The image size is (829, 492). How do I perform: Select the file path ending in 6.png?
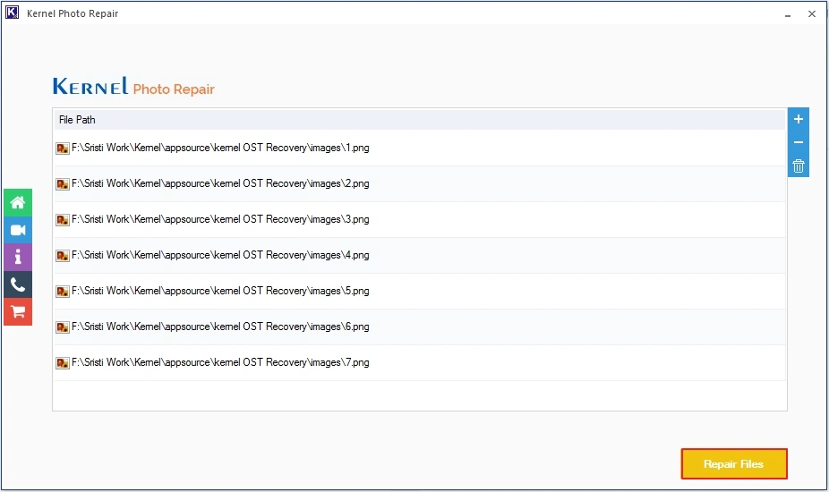pyautogui.click(x=220, y=327)
